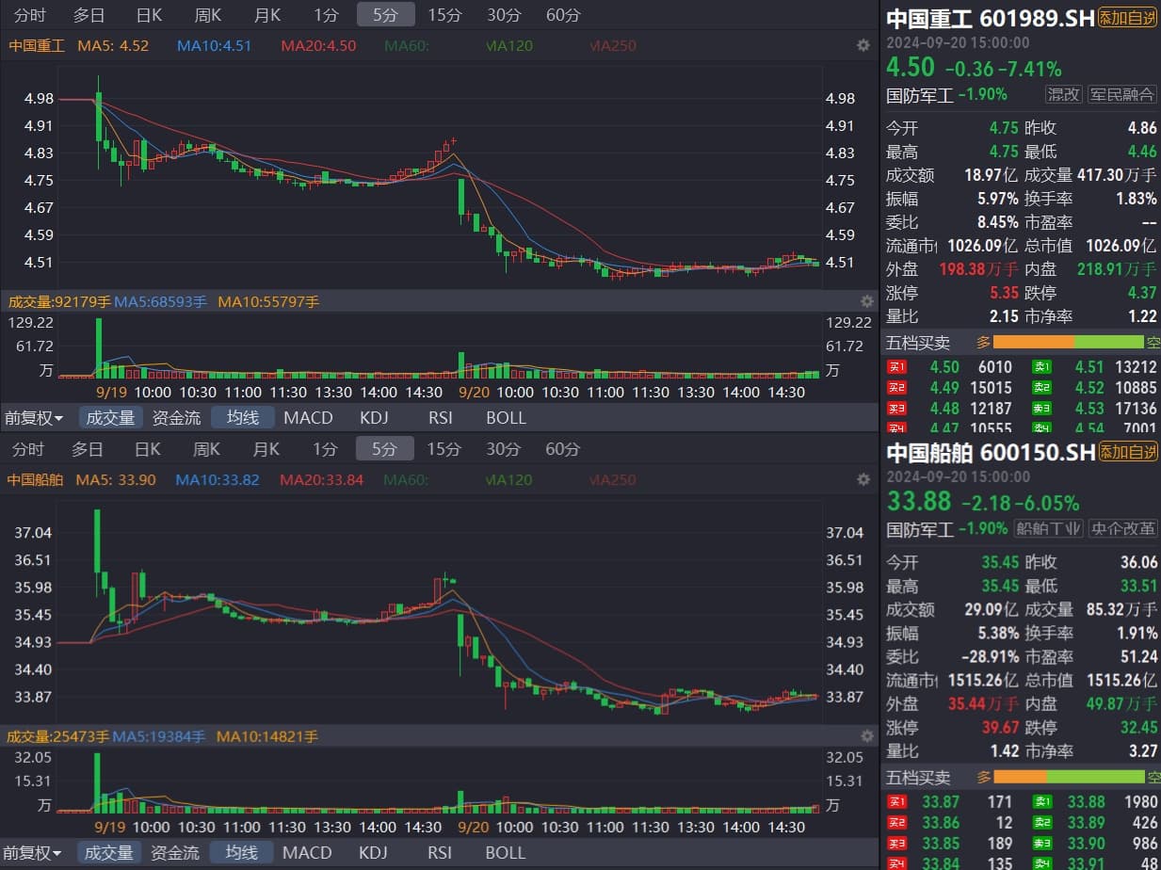Open 国防军工 sector link under 中国重工 price
This screenshot has height=870, width=1161.
[921, 94]
